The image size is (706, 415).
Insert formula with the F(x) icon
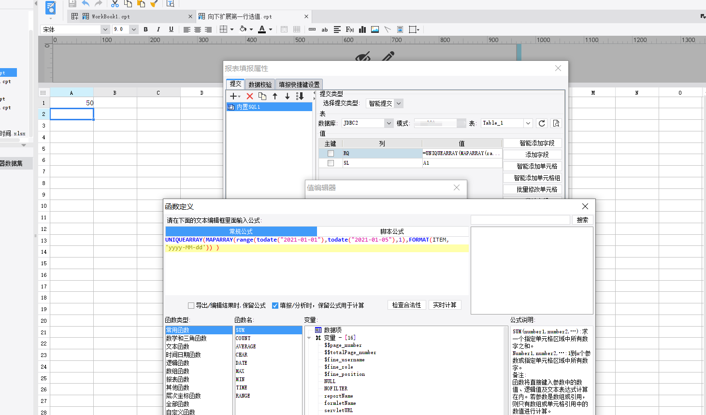[x=350, y=29]
